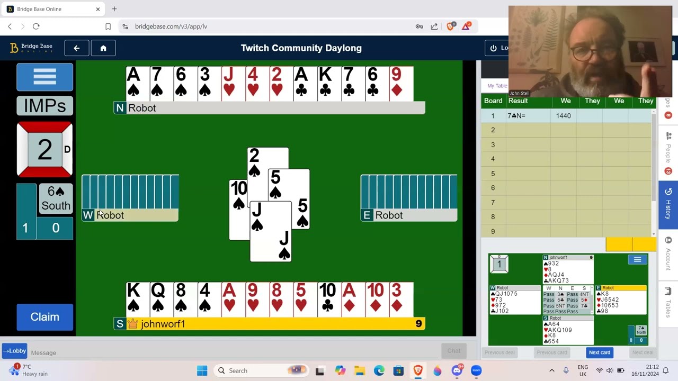The image size is (678, 381).
Task: Play the Queen of spades from South
Action: coord(162,300)
